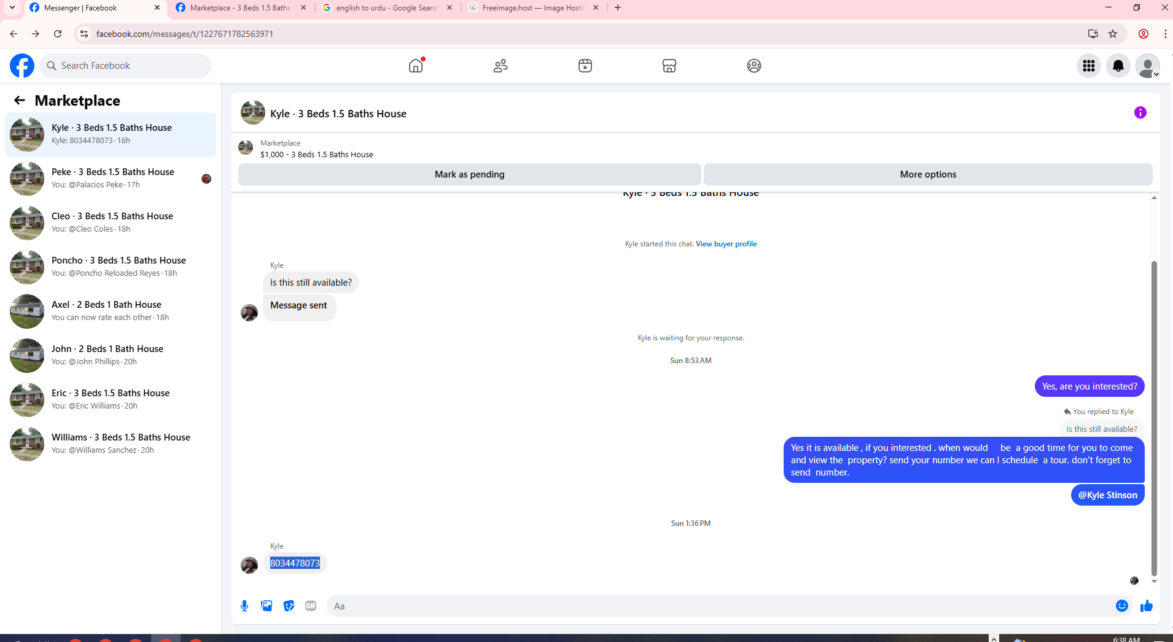Open the Friends icon in top navigation
The height and width of the screenshot is (642, 1173).
coord(501,66)
